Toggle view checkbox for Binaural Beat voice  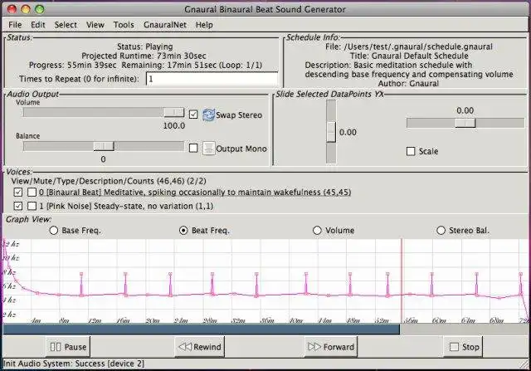tap(18, 193)
